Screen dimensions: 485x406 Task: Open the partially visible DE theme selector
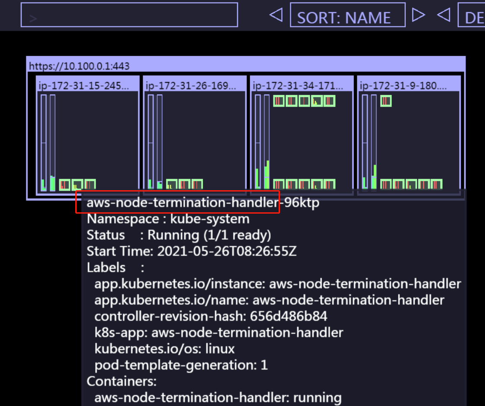click(x=472, y=15)
